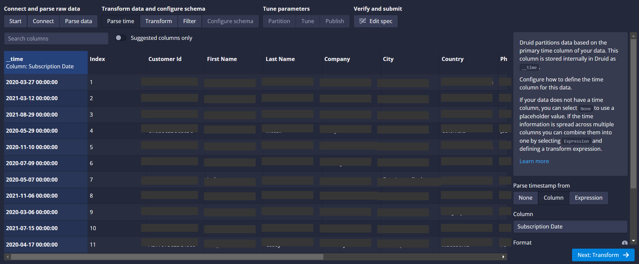
Task: Open the Configure schema step
Action: [230, 21]
